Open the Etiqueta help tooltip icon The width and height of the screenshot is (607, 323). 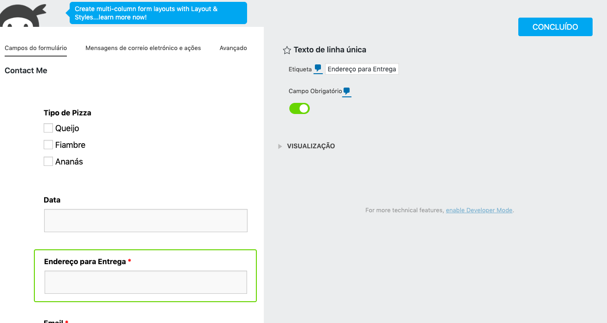click(318, 69)
